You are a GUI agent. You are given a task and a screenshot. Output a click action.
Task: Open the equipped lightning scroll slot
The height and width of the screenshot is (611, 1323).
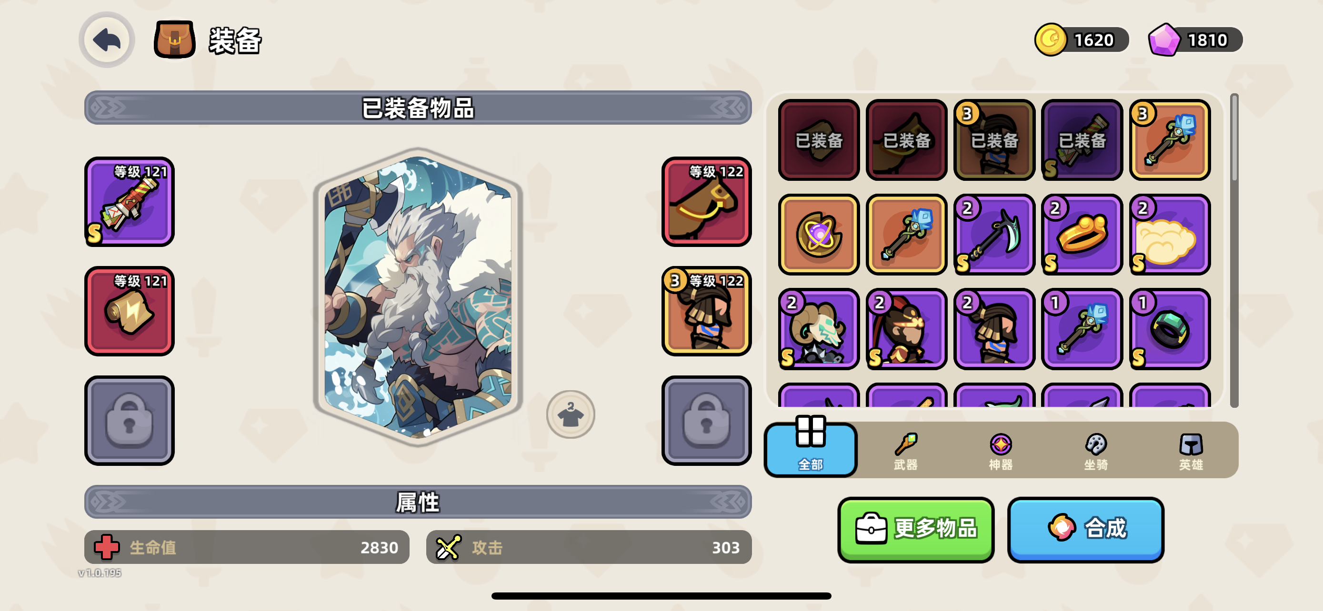tap(130, 311)
